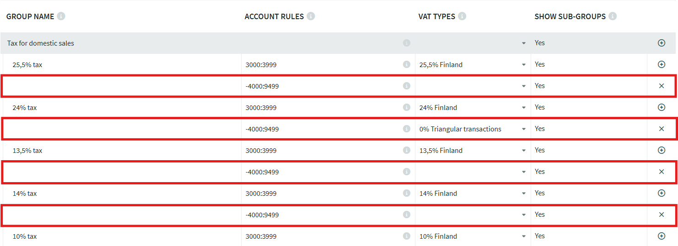Remove the row with 0% Triangular transactions
This screenshot has width=678, height=246.
coord(661,129)
